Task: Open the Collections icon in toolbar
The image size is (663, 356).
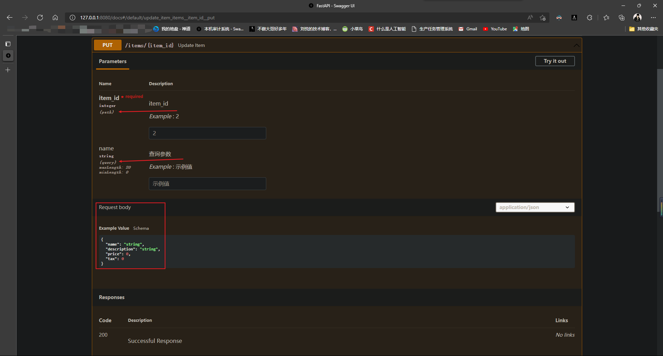Action: 622,18
